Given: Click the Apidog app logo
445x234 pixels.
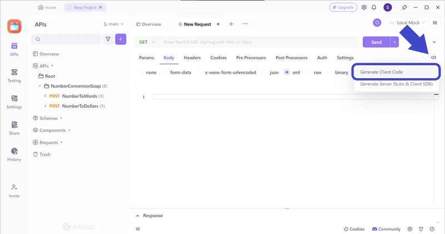Looking at the screenshot, I should (x=14, y=26).
